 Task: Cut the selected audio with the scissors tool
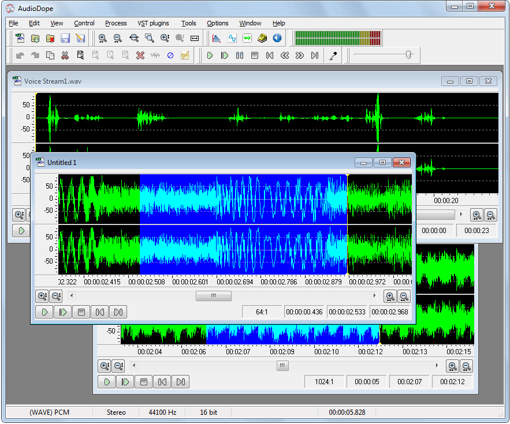[65, 55]
